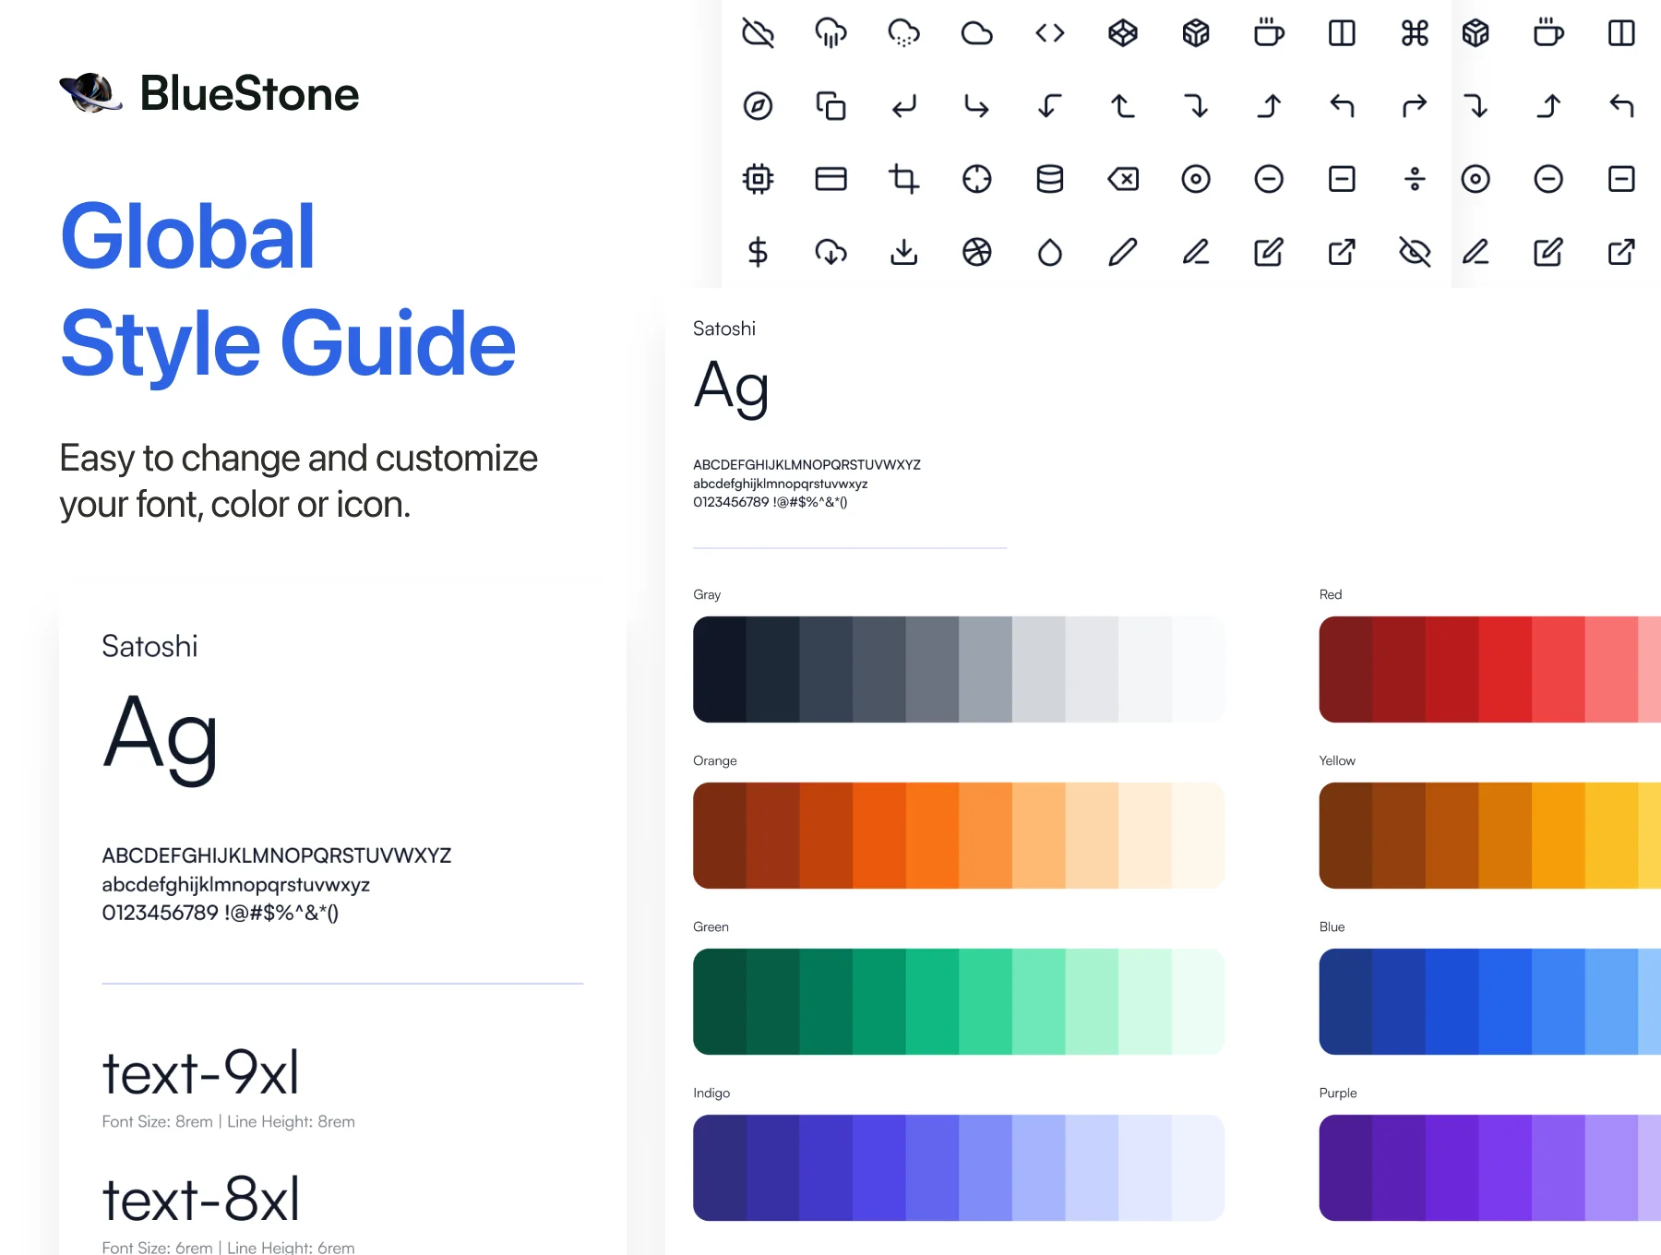Screen dimensions: 1661x1255
Task: Click 'Font Size: 6rem | Line Height: 6rem'
Action: tap(228, 1248)
